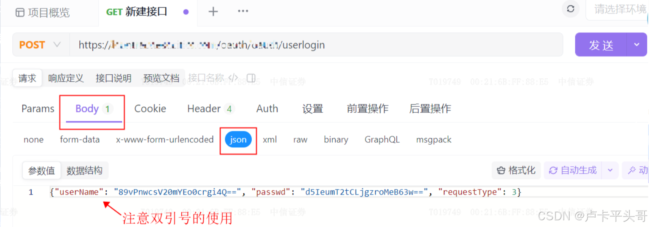Viewport: 649px width, 227px height.
Task: Open the more tabs ellipsis menu
Action: pyautogui.click(x=243, y=11)
